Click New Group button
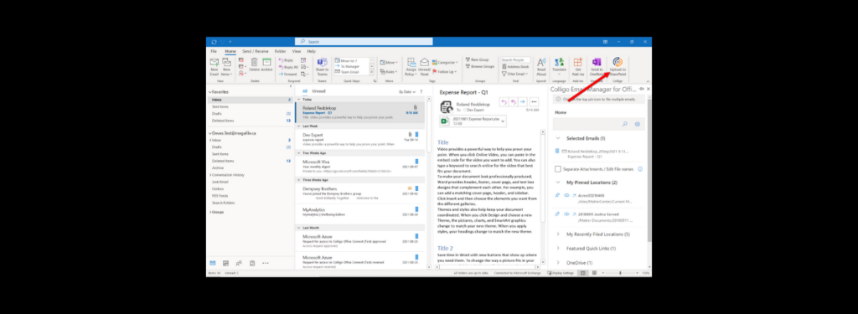 477,59
